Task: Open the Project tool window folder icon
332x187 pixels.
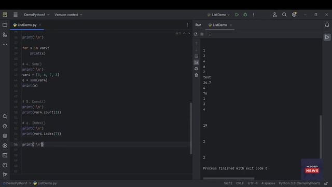Action: pos(5,25)
